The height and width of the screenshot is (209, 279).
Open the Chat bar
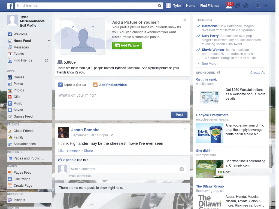(244, 172)
